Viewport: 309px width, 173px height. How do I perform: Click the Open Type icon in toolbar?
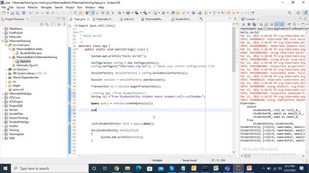coord(173,13)
